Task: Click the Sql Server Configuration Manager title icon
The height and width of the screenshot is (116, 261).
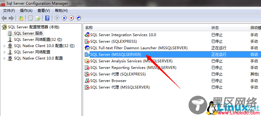Action: [x=2, y=3]
